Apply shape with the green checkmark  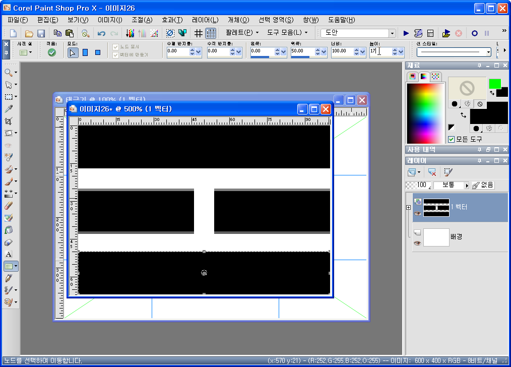[51, 52]
